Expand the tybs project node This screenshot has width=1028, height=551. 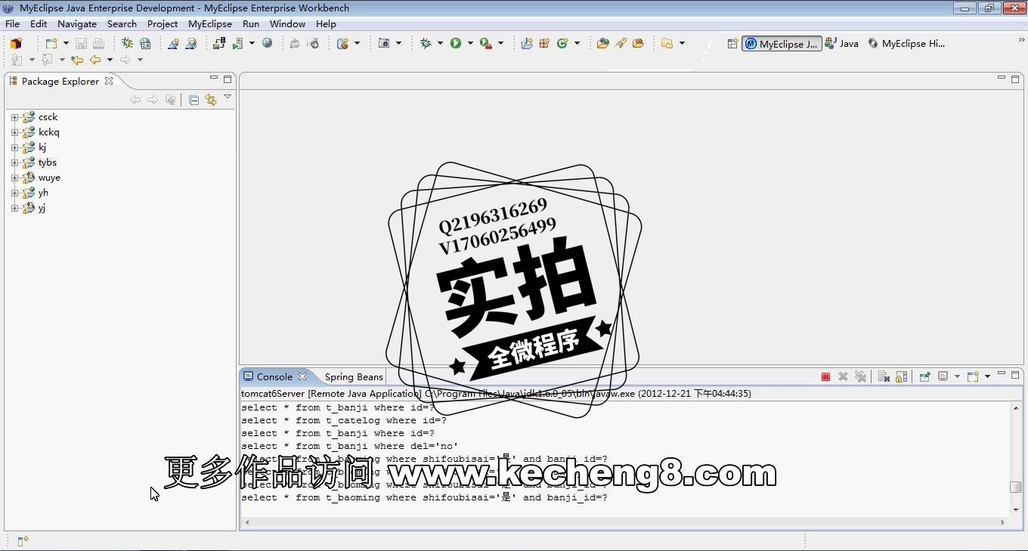(14, 163)
